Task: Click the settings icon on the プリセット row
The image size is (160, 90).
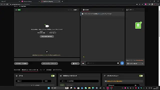Action: (x=135, y=85)
